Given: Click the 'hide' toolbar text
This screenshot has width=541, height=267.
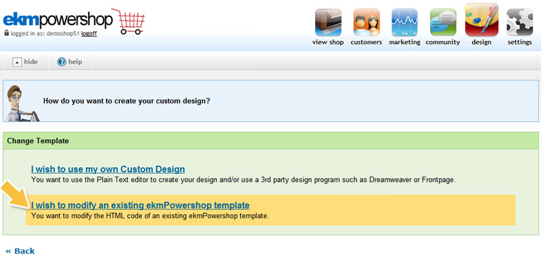Looking at the screenshot, I should tap(30, 62).
